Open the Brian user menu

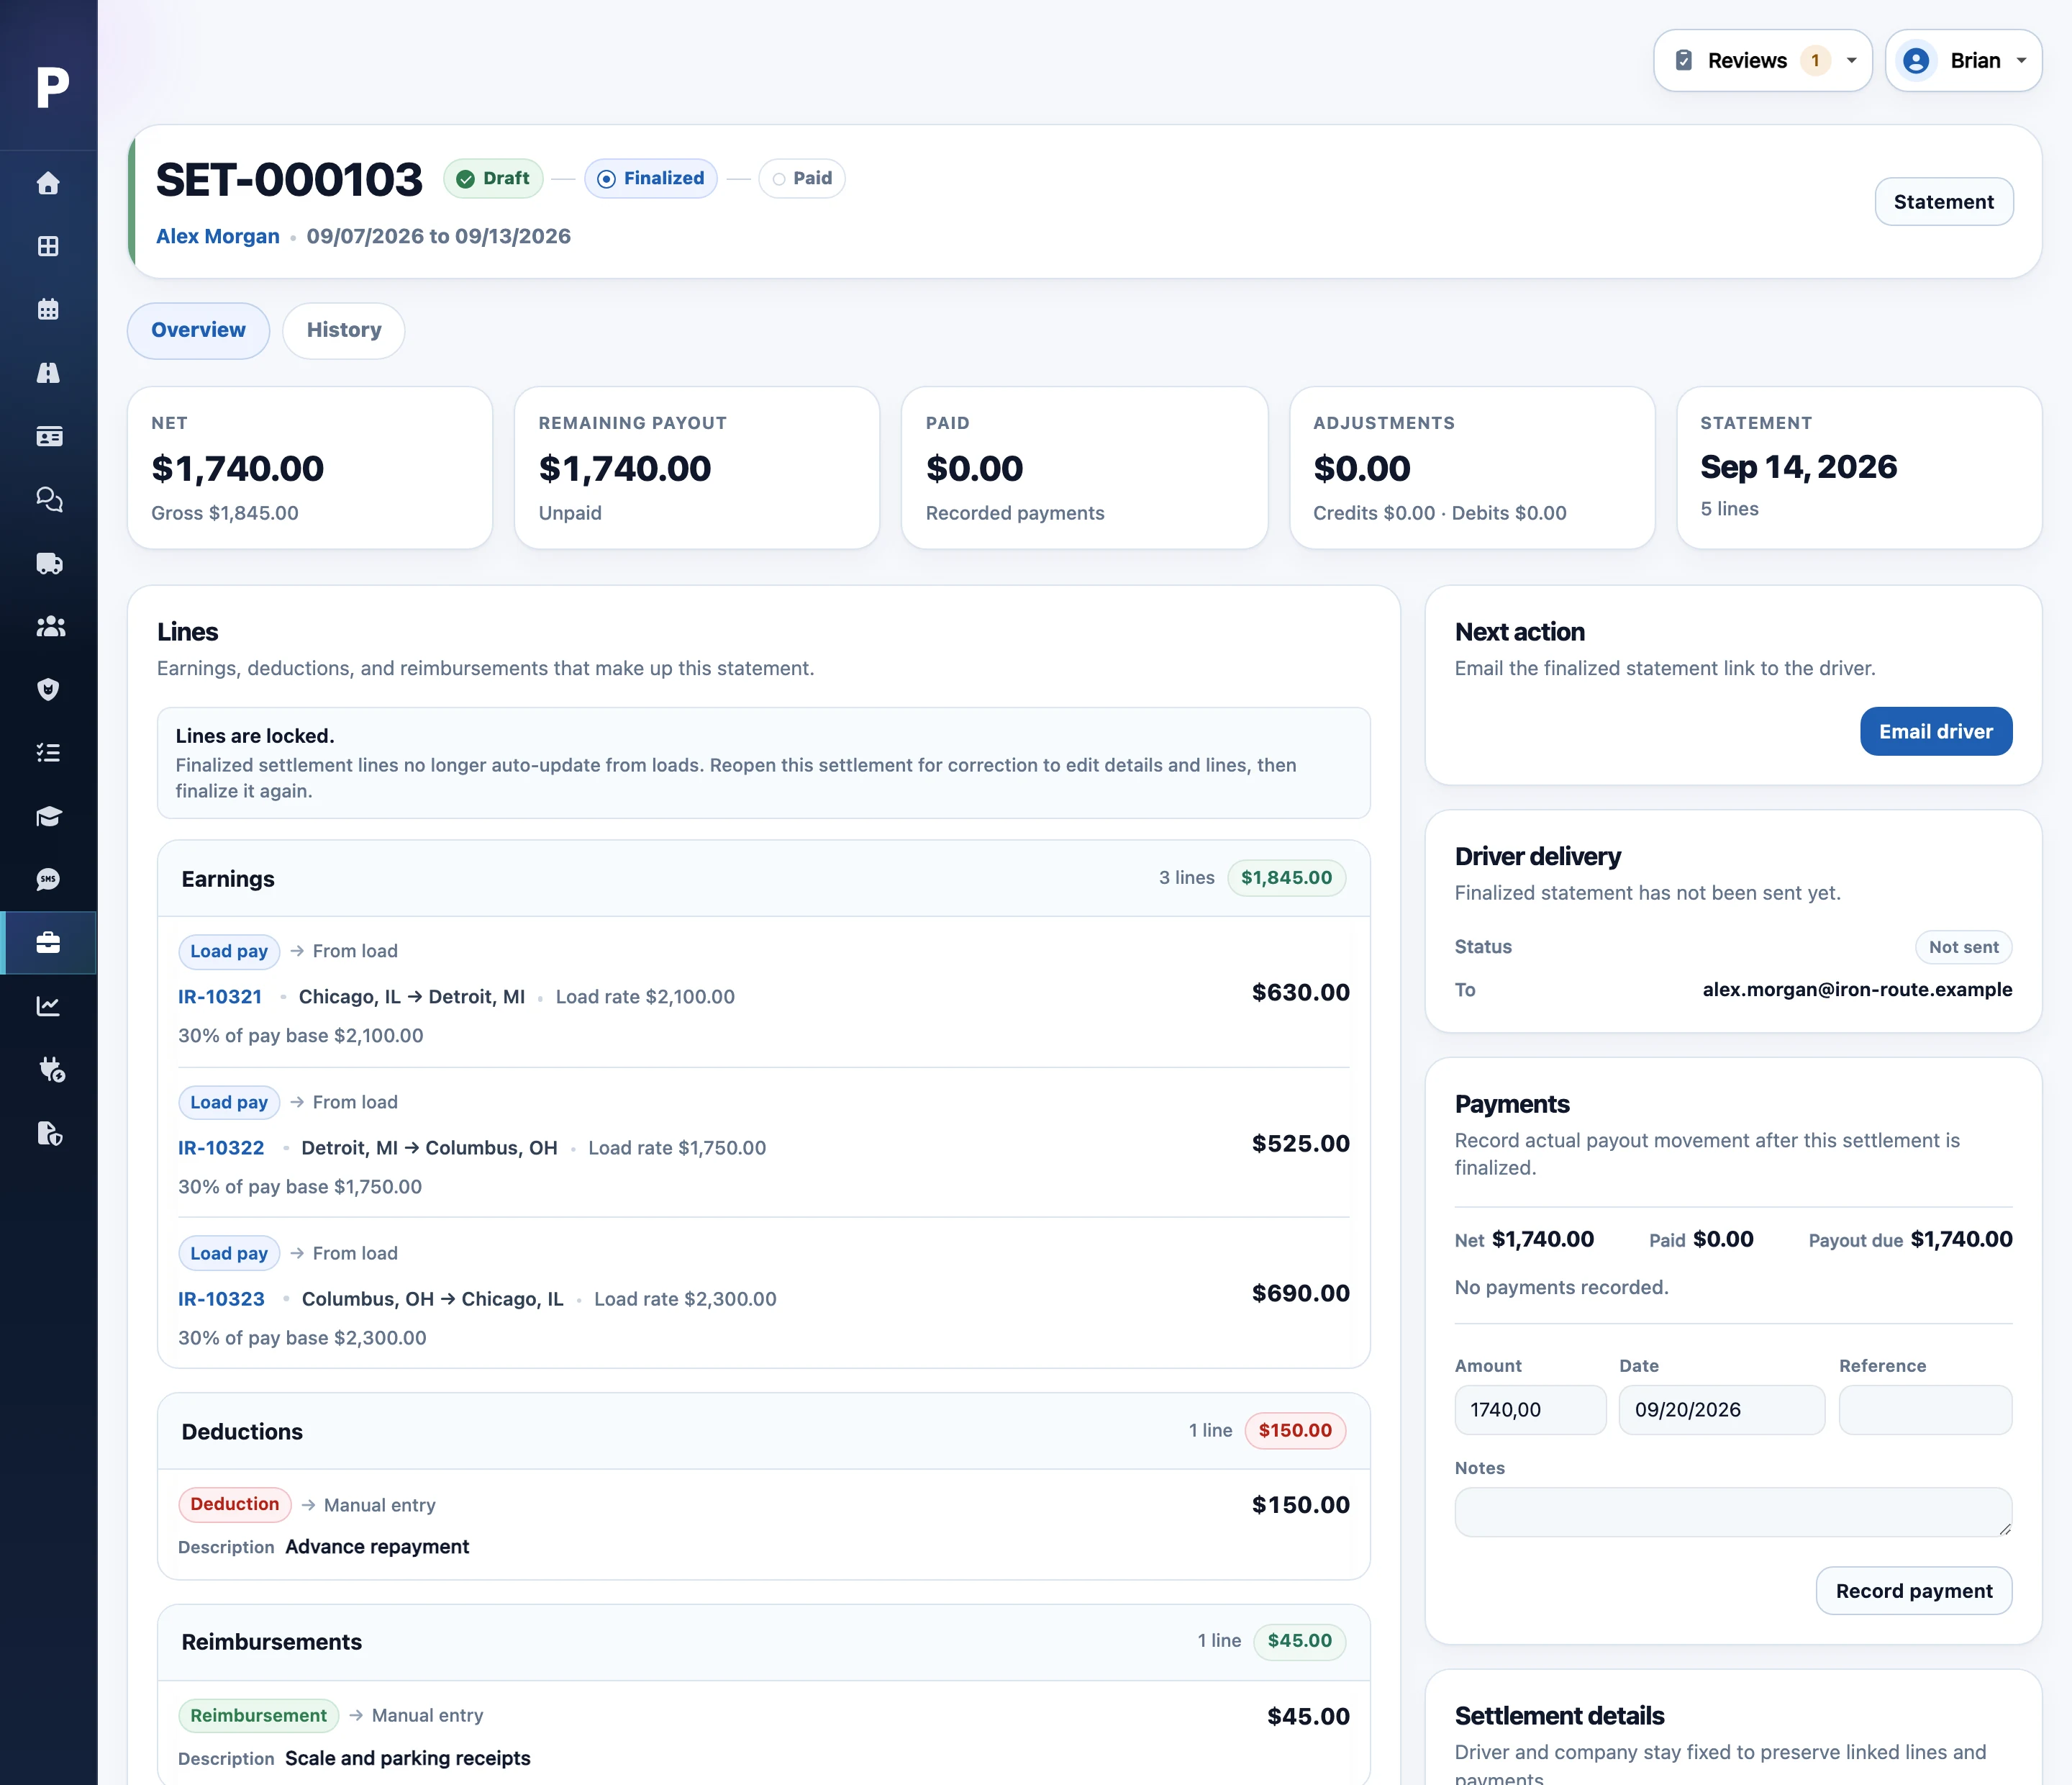[1963, 60]
